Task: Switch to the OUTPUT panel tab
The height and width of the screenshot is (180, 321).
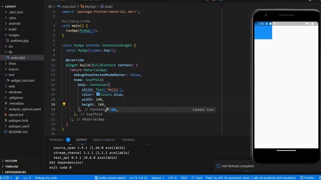Action: point(81,140)
